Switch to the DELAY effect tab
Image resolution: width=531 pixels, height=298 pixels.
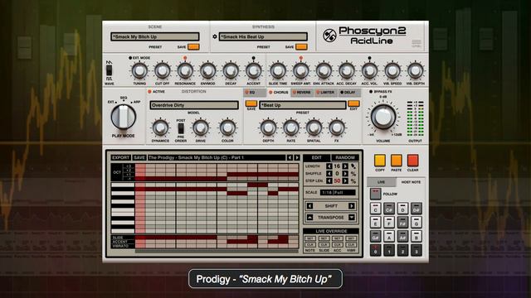pyautogui.click(x=349, y=92)
